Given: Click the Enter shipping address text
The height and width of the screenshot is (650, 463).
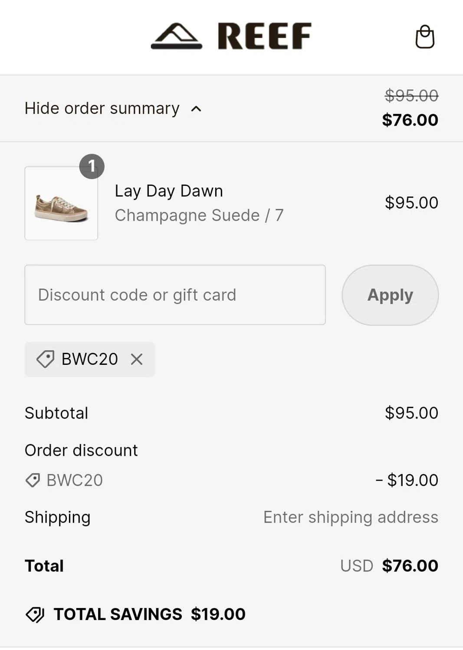Looking at the screenshot, I should coord(351,517).
